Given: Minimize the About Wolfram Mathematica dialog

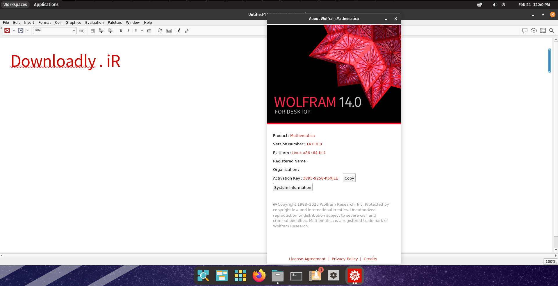Looking at the screenshot, I should pyautogui.click(x=386, y=19).
